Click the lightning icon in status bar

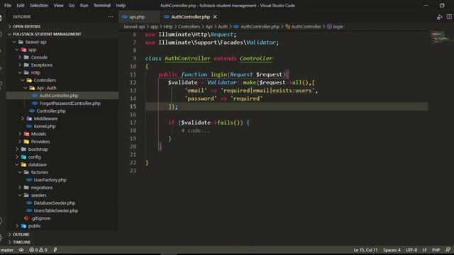point(55,250)
